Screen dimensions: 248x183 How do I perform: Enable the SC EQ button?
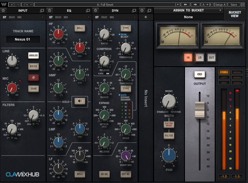104,174
